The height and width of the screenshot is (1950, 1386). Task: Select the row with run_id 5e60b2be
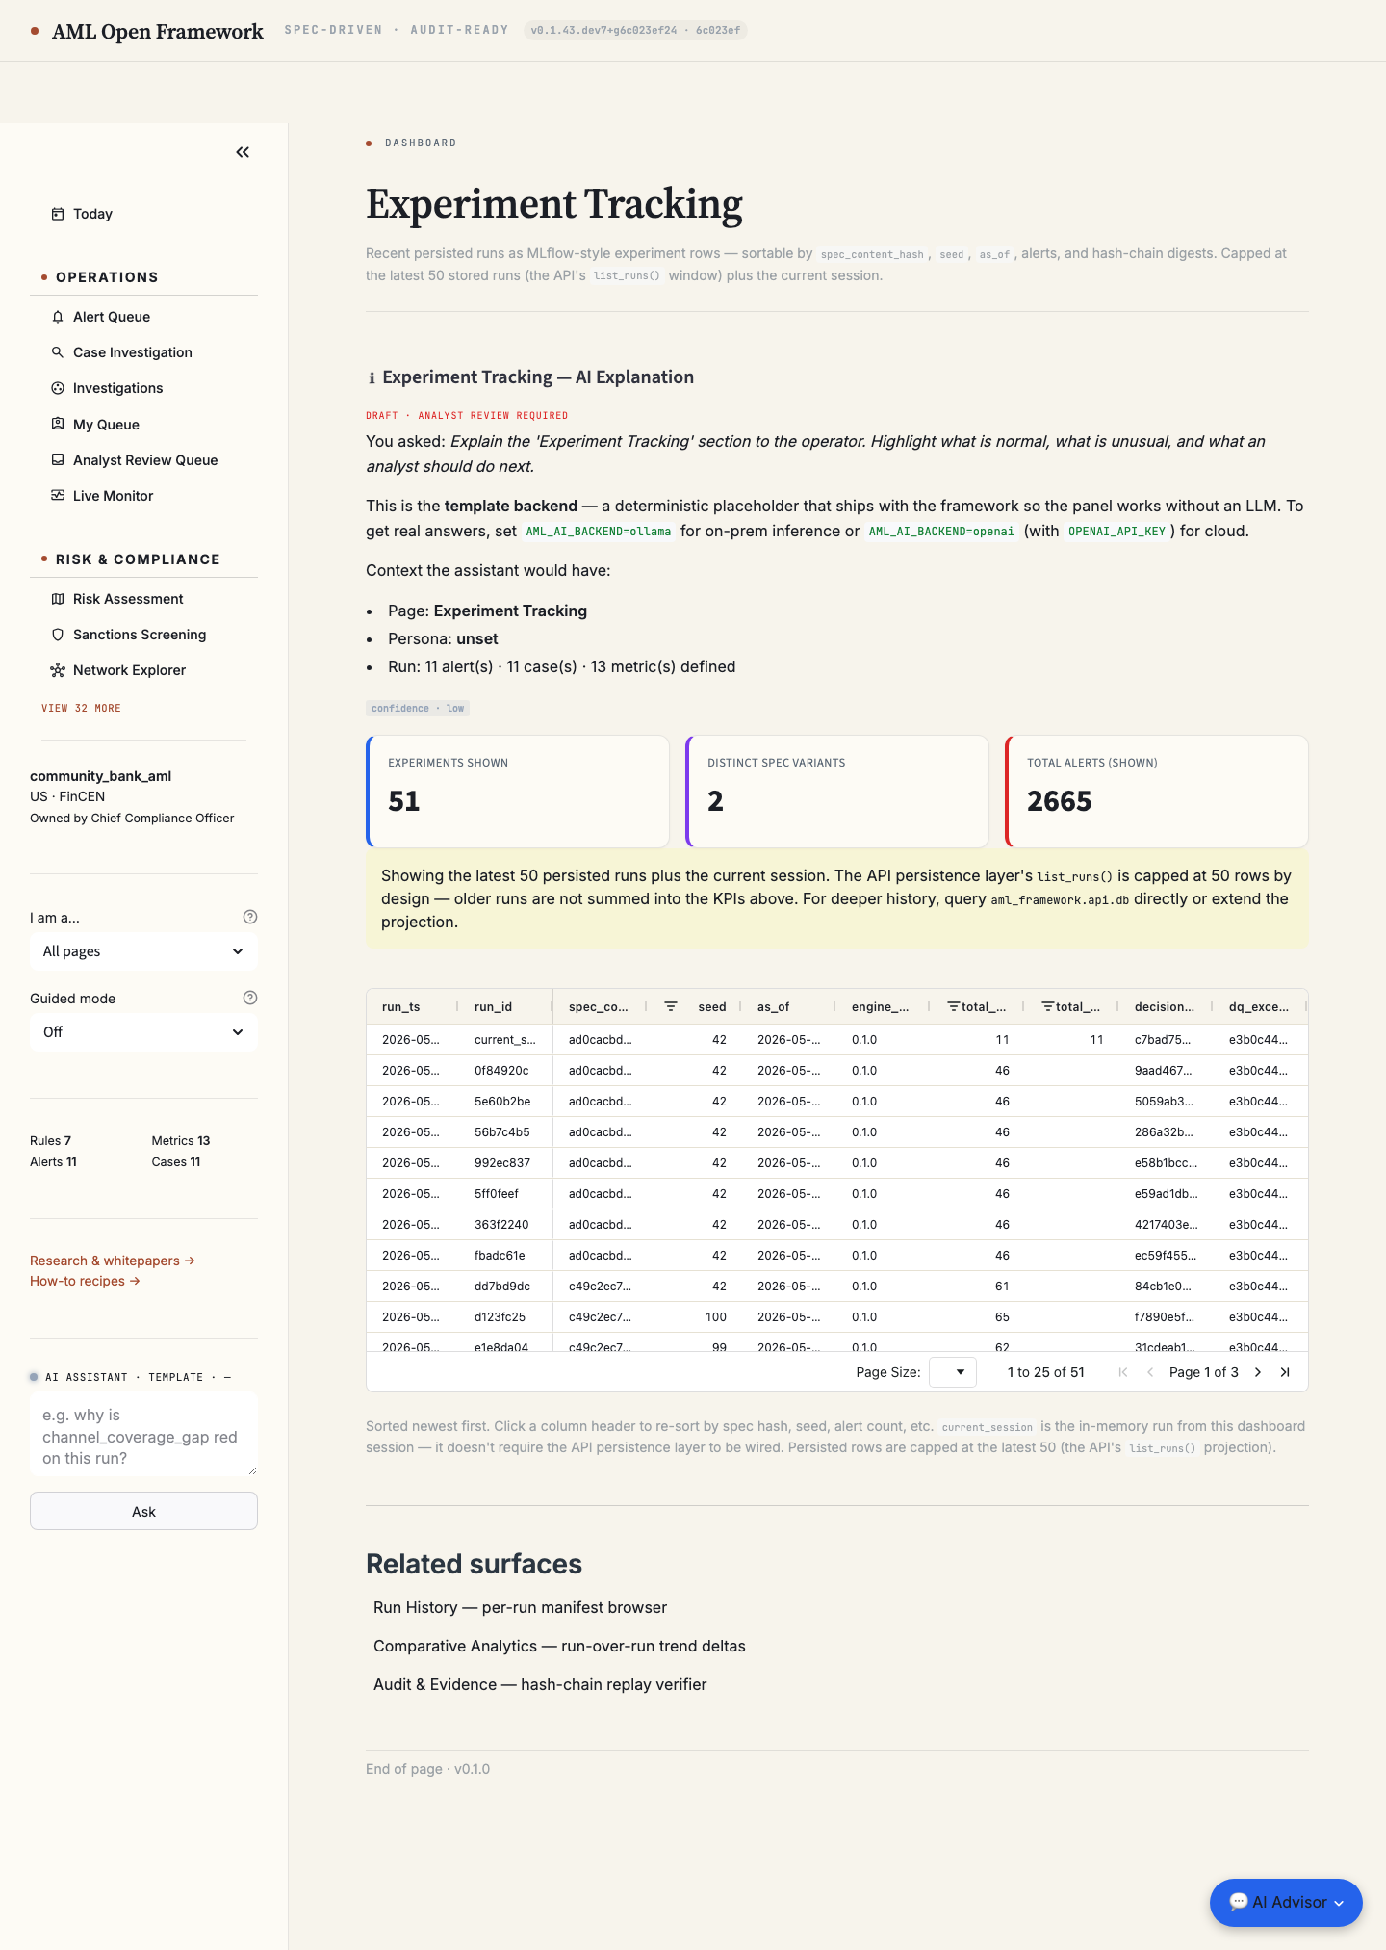tap(836, 1102)
